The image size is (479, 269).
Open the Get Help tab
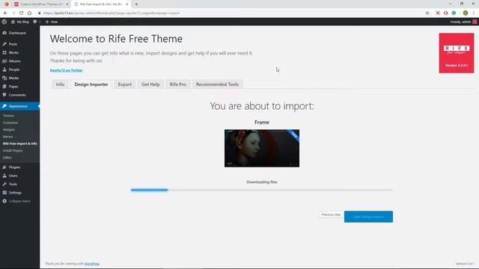[x=150, y=84]
